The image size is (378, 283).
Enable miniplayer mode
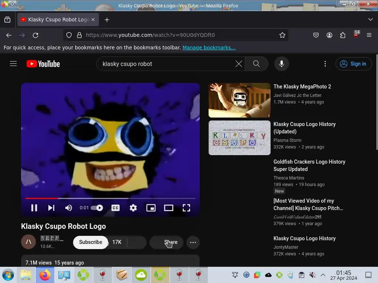click(x=151, y=208)
